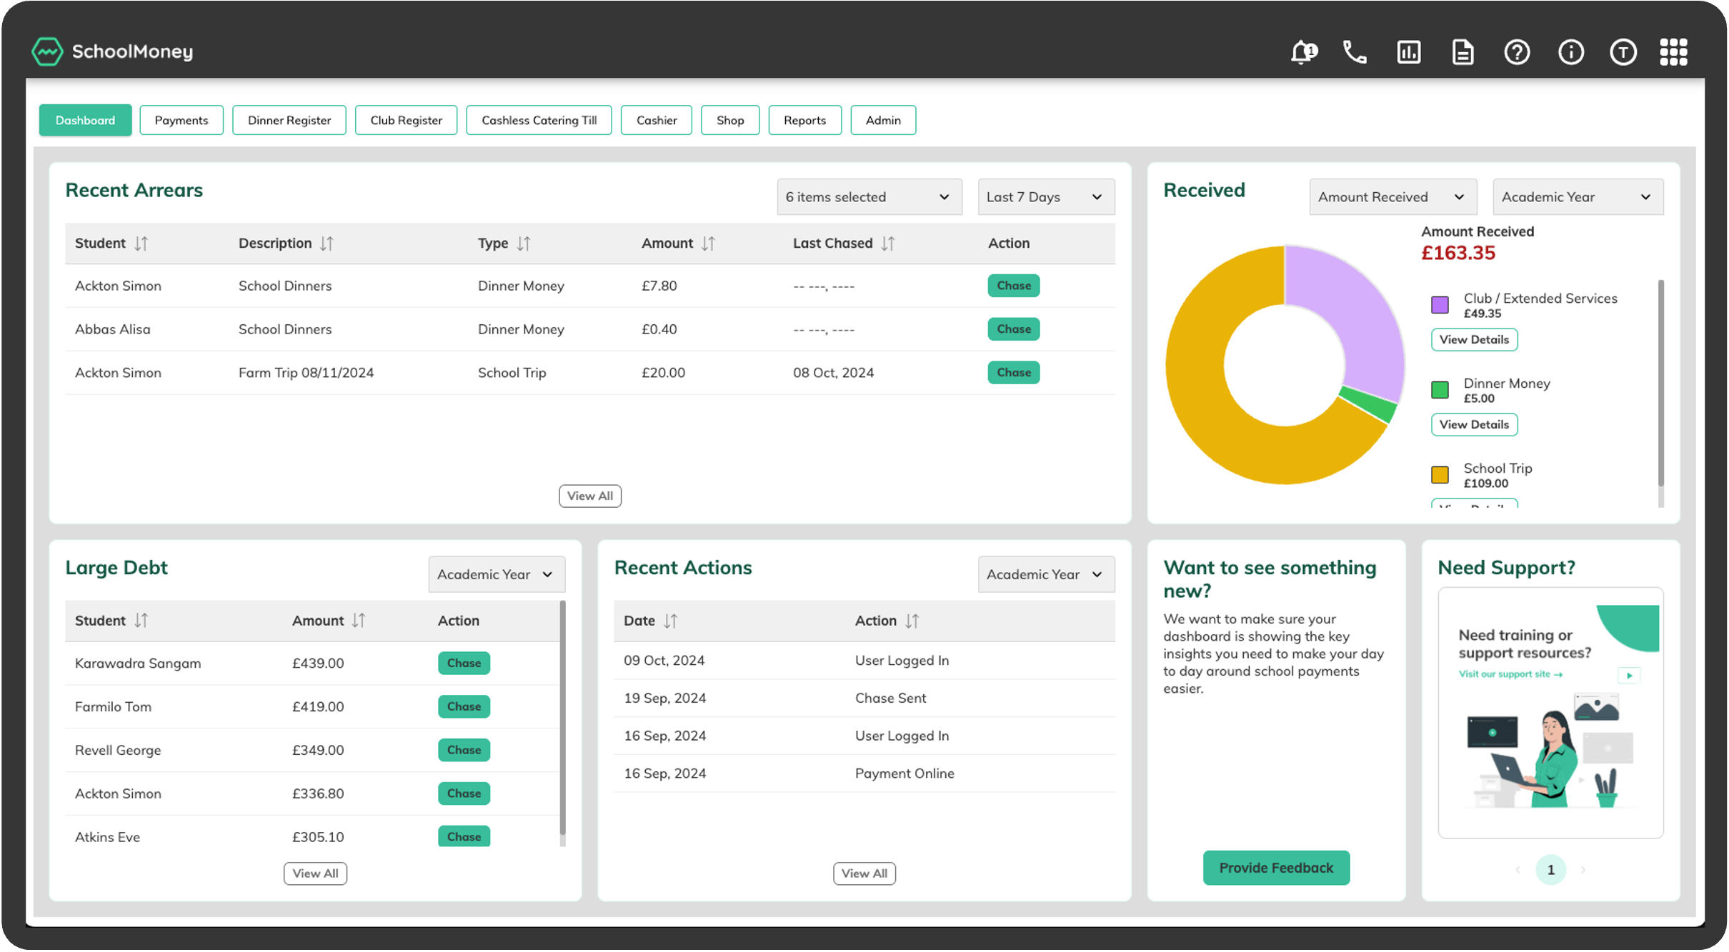Chase Atkins Eve's large debt

point(464,836)
